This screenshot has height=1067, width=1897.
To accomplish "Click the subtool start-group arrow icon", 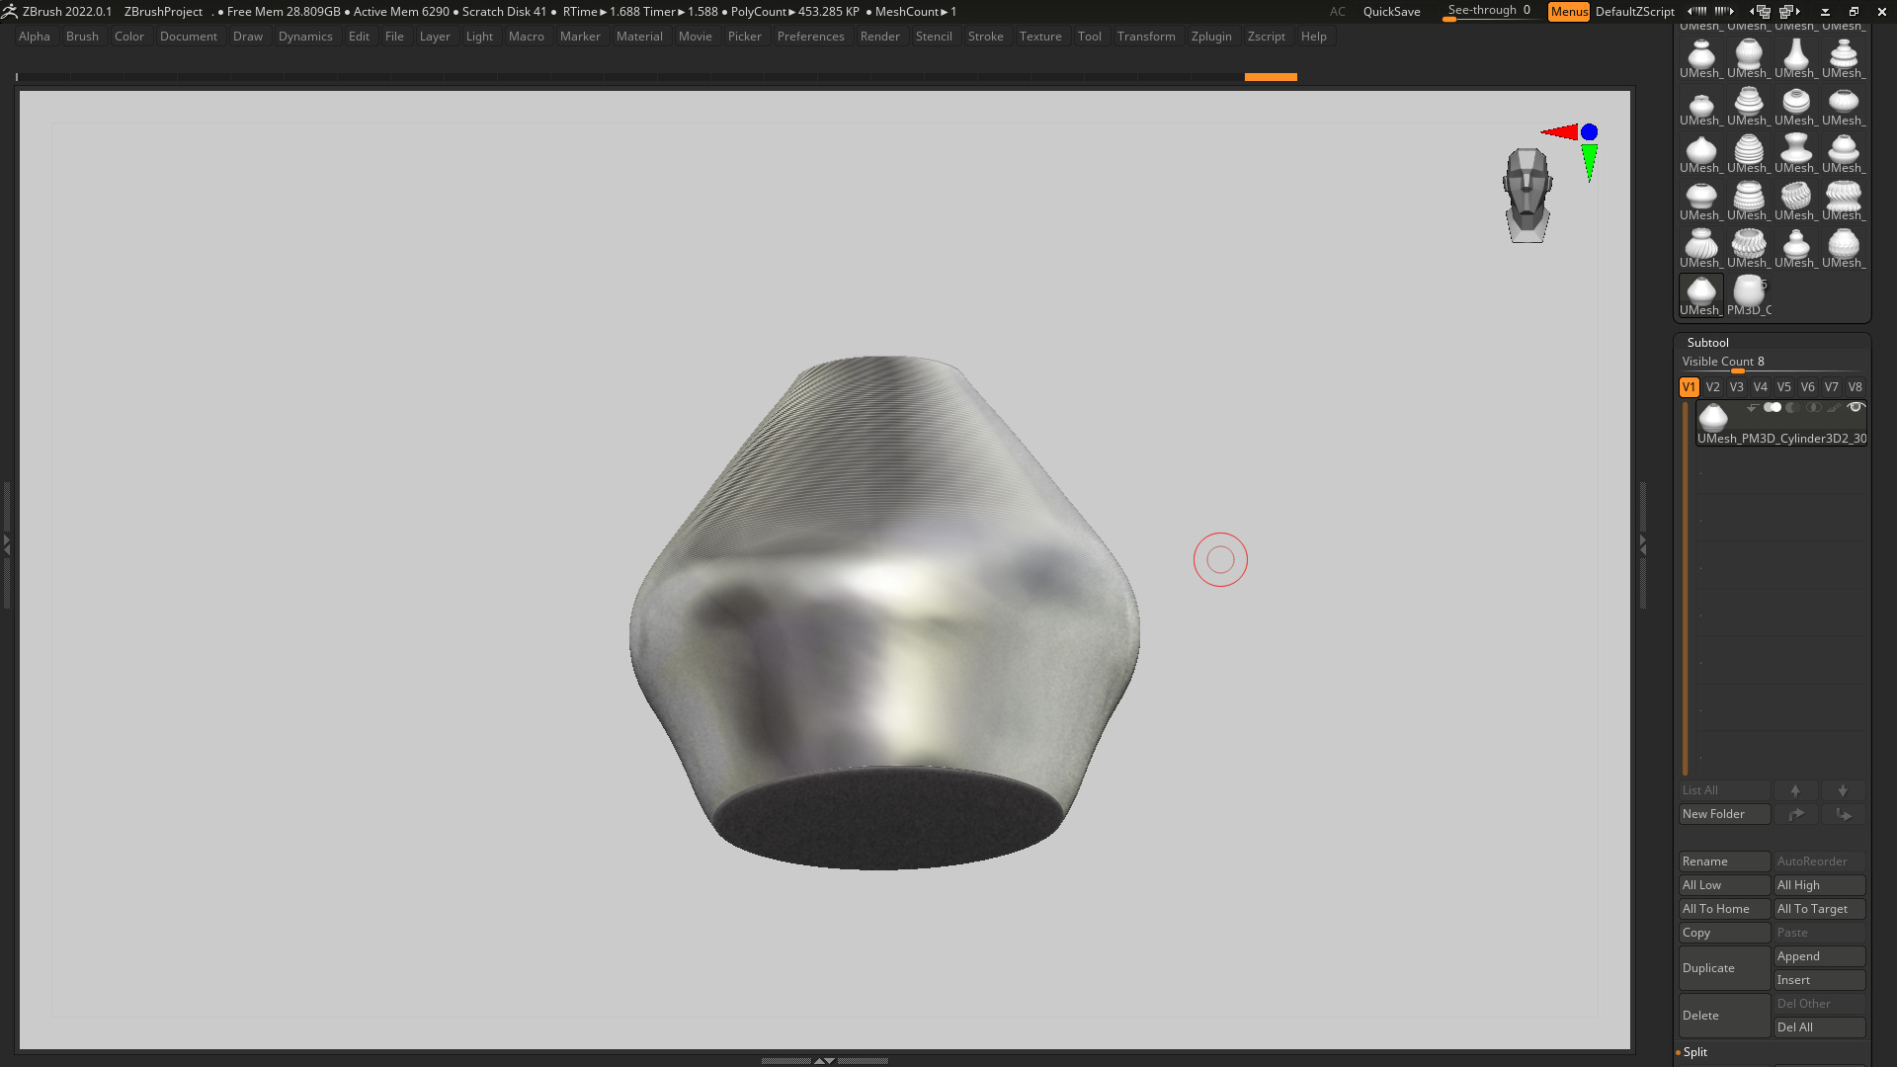I will 1752,407.
